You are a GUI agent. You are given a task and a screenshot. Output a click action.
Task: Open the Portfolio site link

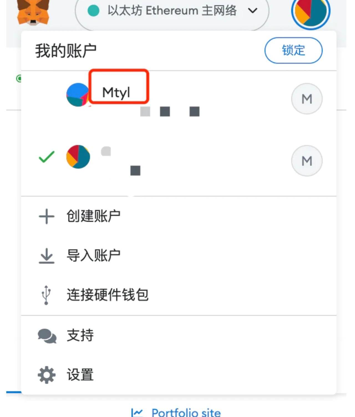(x=186, y=413)
